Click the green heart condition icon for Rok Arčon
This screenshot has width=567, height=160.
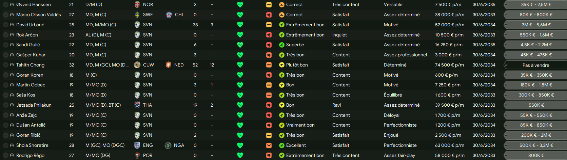point(240,35)
